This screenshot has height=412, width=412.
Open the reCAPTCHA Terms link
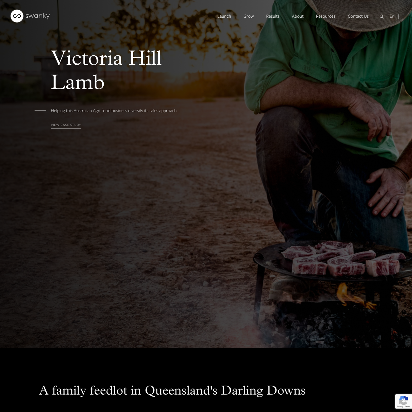click(x=408, y=407)
